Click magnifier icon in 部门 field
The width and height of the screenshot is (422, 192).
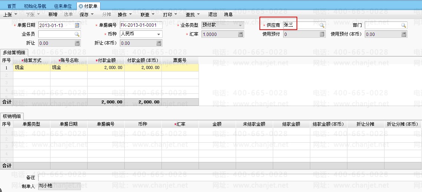point(403,25)
